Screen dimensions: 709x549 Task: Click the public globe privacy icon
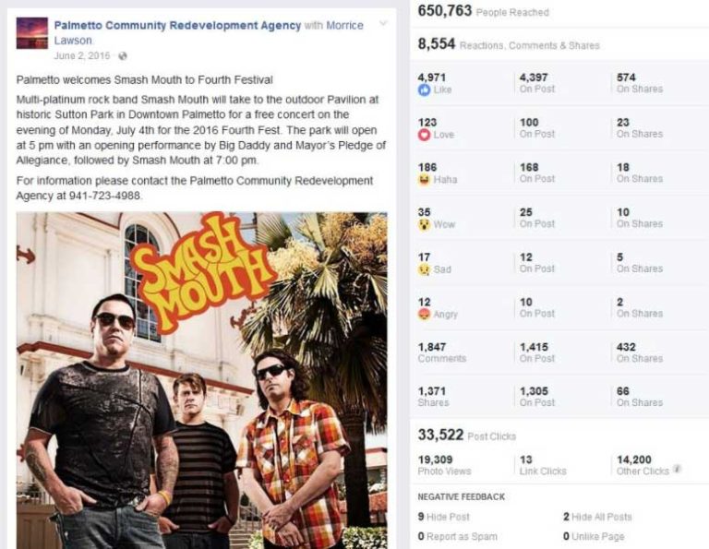coord(123,56)
